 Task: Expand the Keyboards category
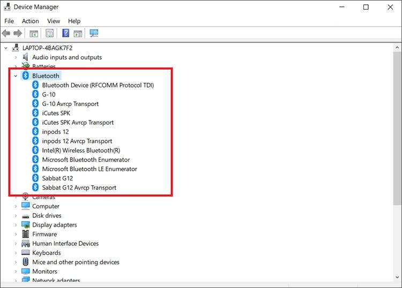point(16,253)
